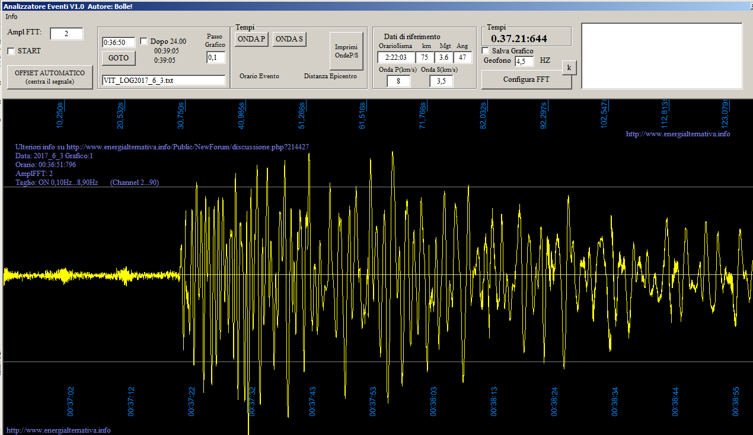The height and width of the screenshot is (435, 753).
Task: Click the 61,516s top axis label
Action: (362, 114)
